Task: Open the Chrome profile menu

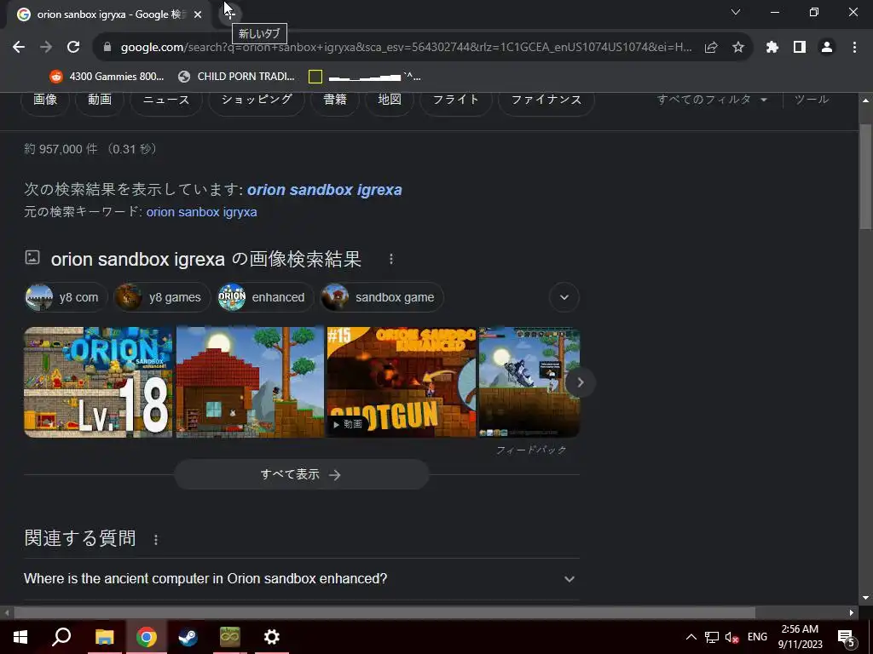Action: pos(827,48)
